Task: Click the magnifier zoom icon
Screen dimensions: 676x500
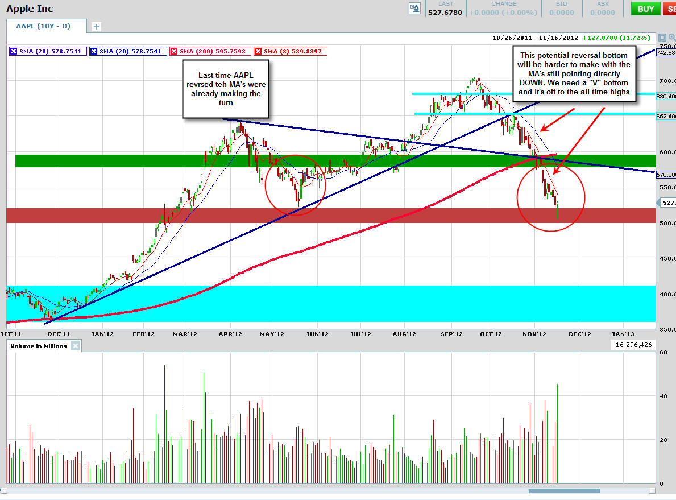Action: (671, 38)
